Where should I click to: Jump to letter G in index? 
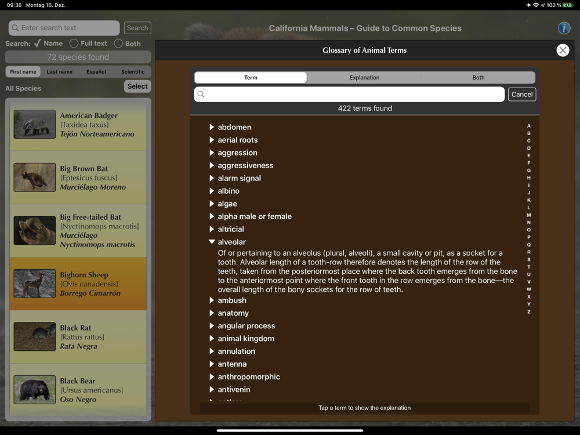point(528,171)
